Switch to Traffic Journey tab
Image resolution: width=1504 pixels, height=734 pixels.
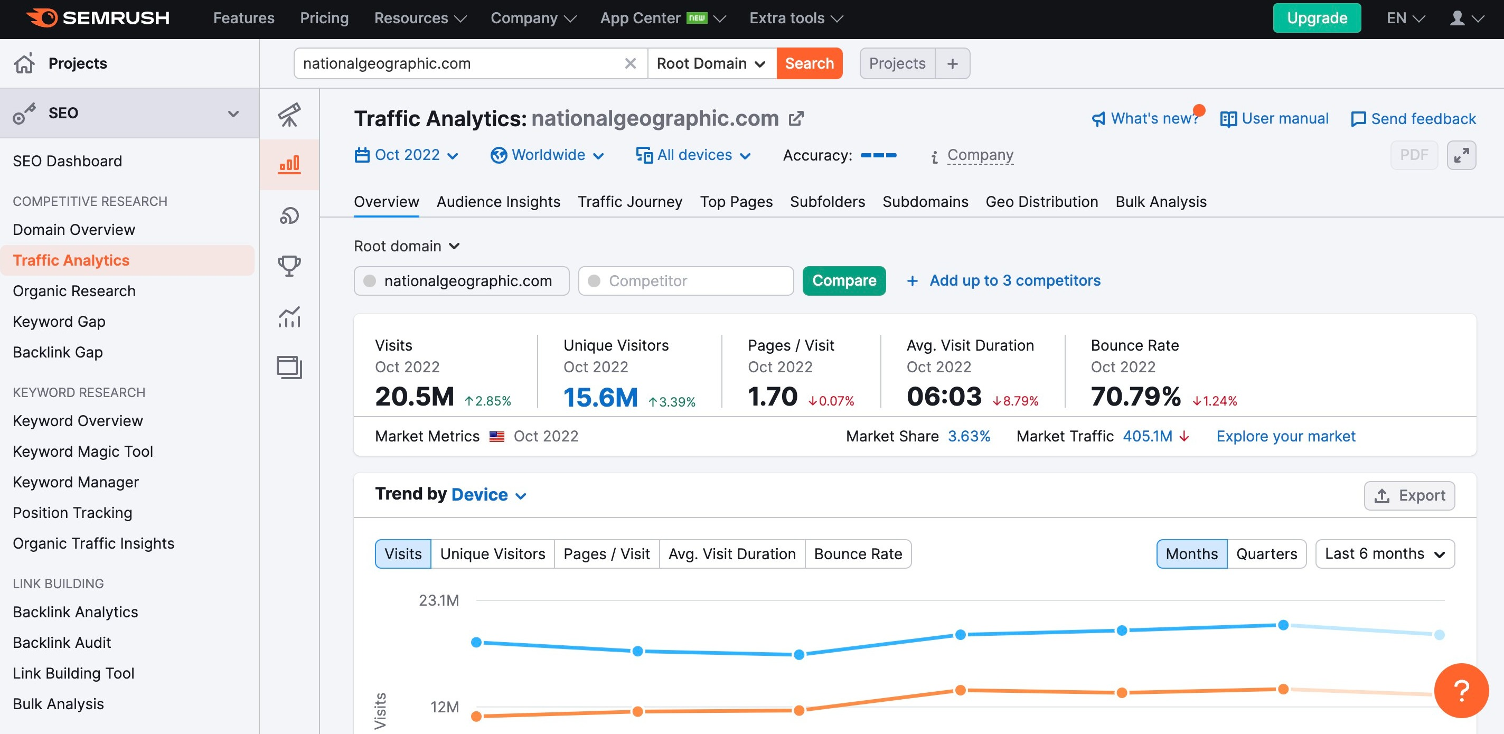click(629, 202)
